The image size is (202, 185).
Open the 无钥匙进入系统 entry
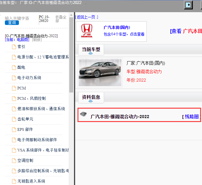point(31,181)
